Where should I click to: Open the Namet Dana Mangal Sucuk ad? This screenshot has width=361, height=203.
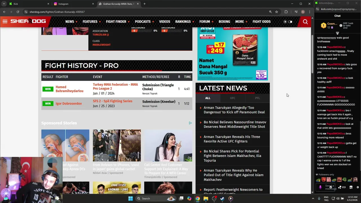(233, 54)
